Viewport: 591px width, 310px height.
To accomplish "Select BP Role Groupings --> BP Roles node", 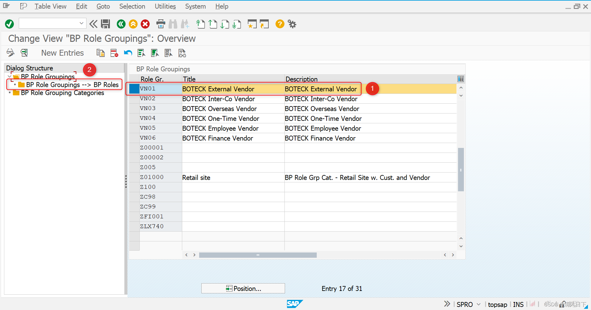I will coord(72,85).
